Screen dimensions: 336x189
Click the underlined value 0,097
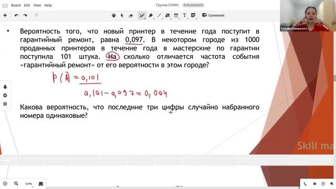tap(134, 40)
